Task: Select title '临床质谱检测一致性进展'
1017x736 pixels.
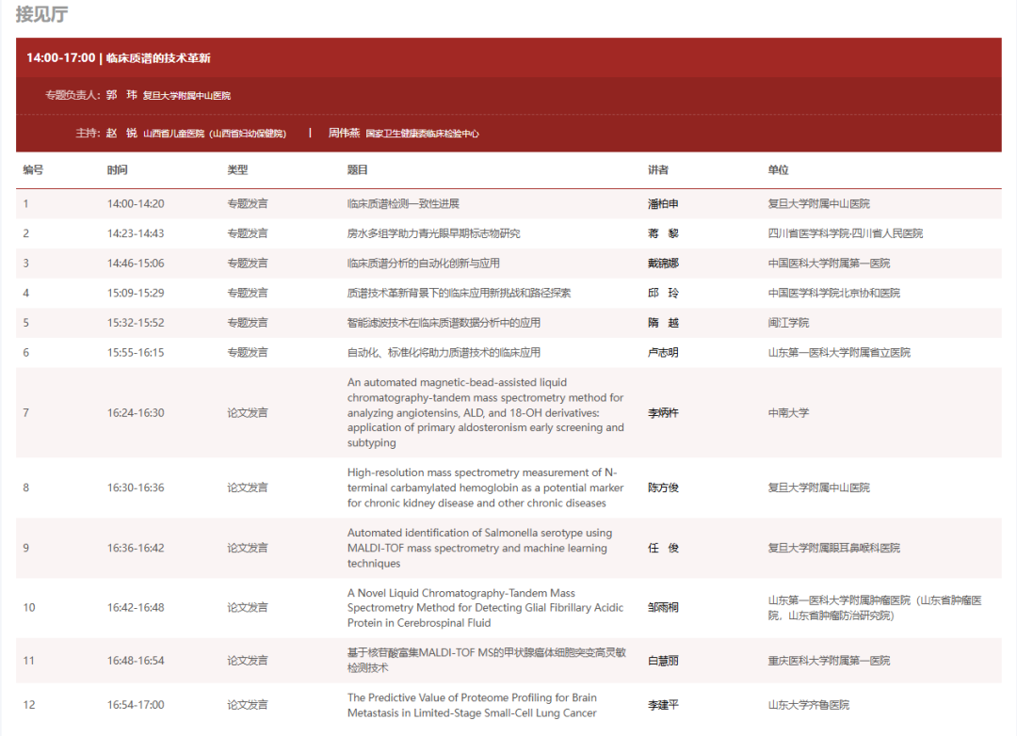Action: (403, 203)
